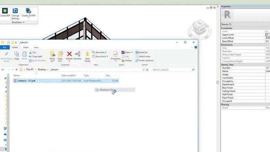Click Create 3D PDF button

pos(28,13)
